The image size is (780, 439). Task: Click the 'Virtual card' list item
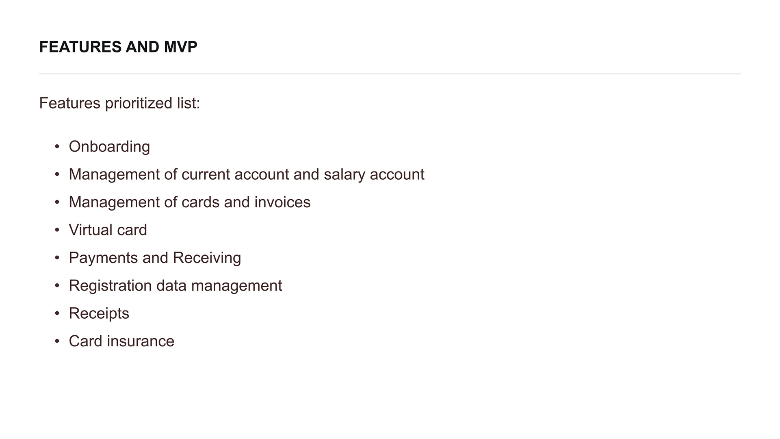tap(108, 230)
